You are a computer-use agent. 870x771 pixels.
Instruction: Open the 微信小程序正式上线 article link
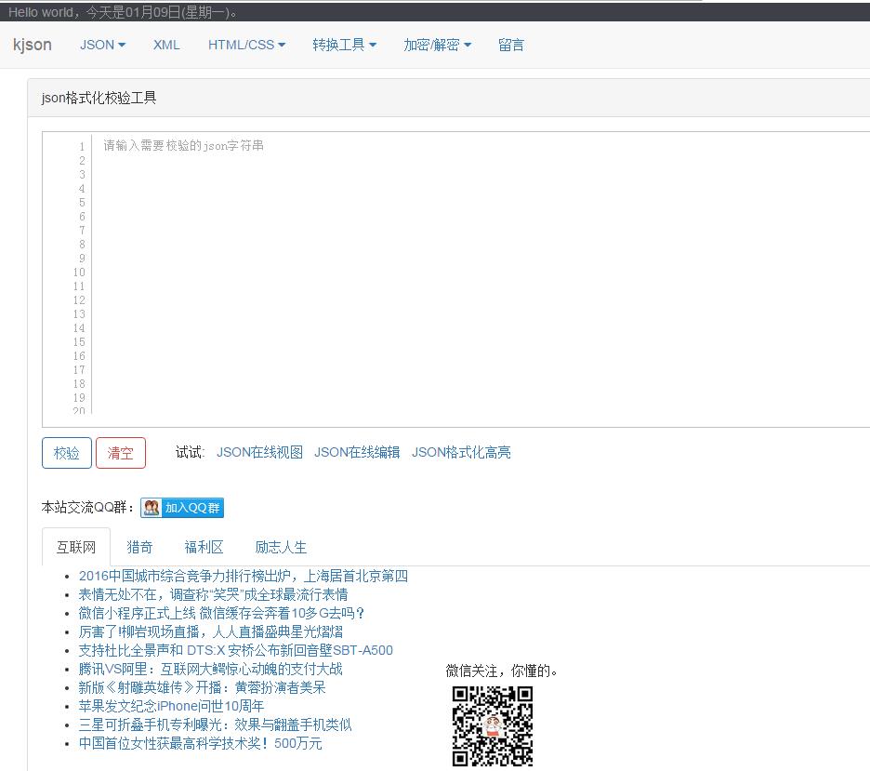222,613
